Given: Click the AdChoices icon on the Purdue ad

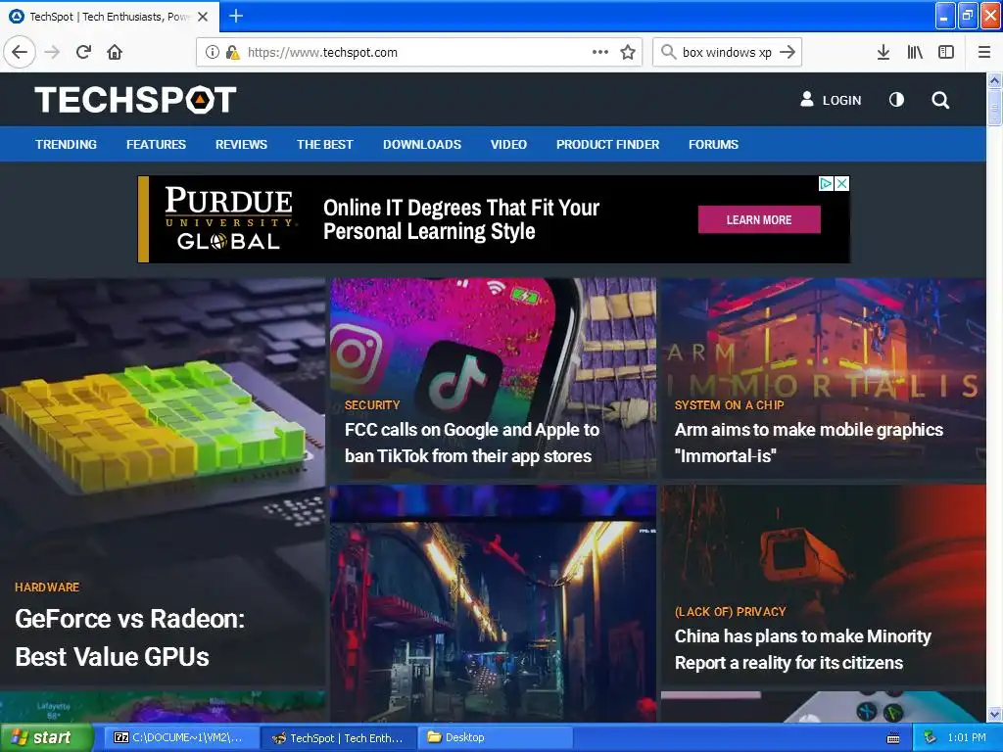Looking at the screenshot, I should [x=826, y=183].
